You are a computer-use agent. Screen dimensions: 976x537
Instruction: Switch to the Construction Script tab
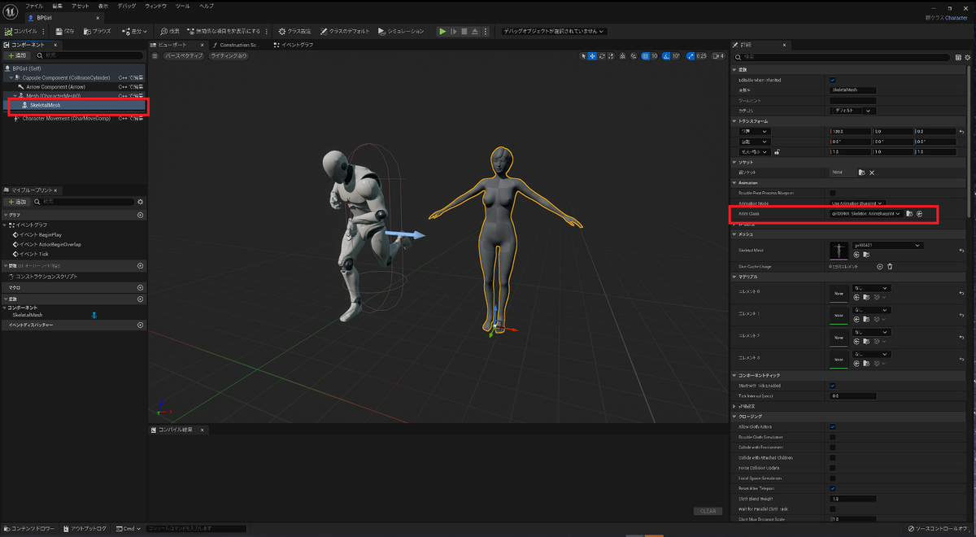click(x=235, y=45)
